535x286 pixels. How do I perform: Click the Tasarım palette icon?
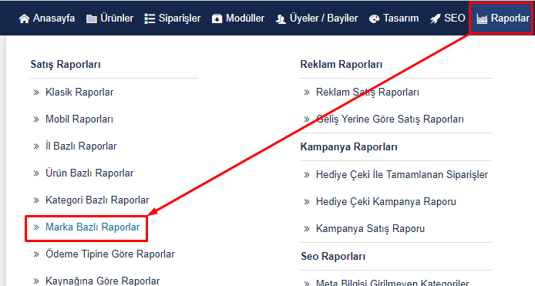[x=375, y=19]
